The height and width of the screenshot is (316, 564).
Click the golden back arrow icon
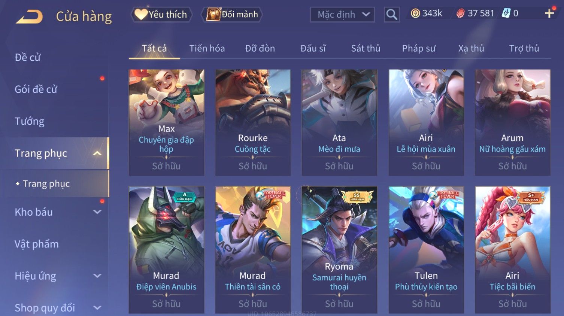[29, 17]
